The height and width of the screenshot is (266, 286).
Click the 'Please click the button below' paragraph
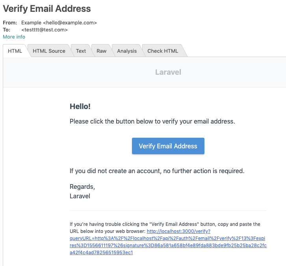point(152,121)
